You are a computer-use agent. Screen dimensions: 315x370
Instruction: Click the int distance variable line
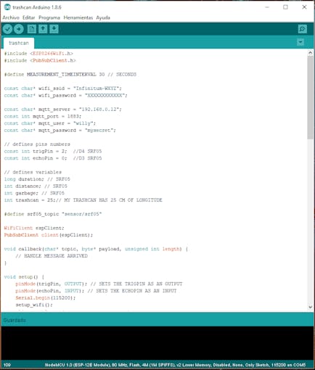point(36,186)
